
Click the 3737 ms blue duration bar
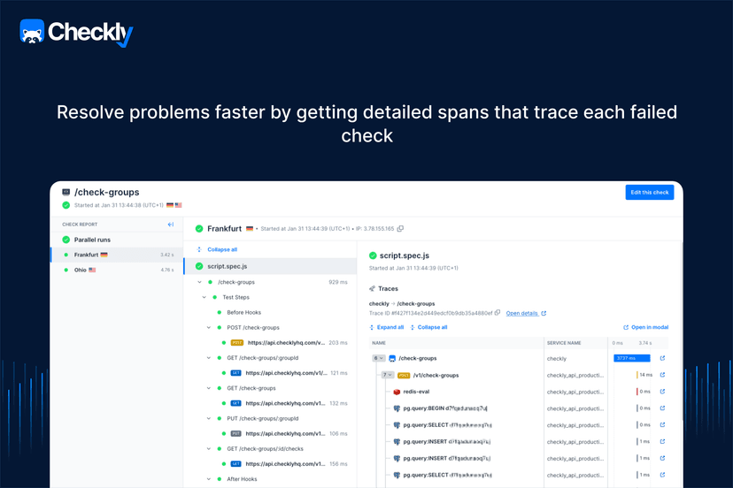tap(632, 358)
